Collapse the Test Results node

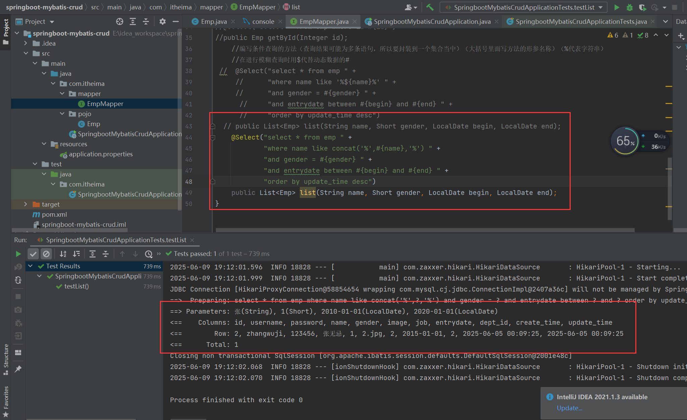coord(31,266)
